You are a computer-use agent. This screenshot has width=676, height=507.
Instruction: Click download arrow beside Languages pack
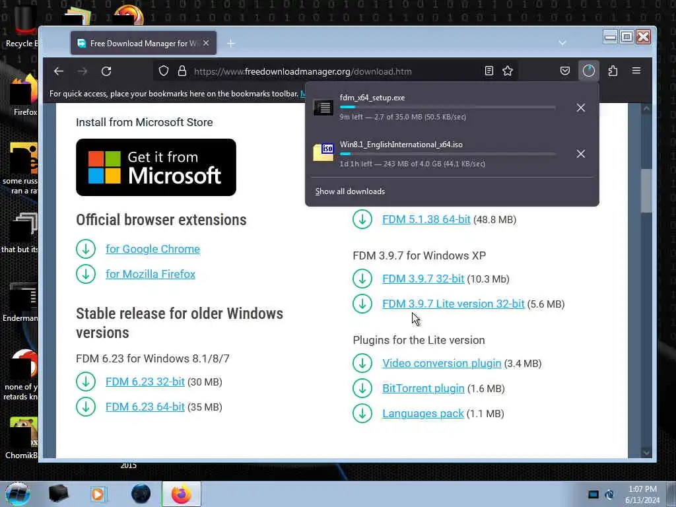tap(362, 413)
